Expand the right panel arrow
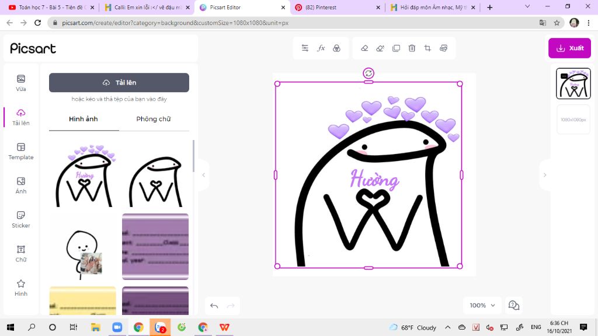598x336 pixels. (x=545, y=175)
